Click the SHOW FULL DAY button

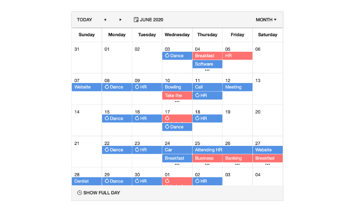click(99, 193)
